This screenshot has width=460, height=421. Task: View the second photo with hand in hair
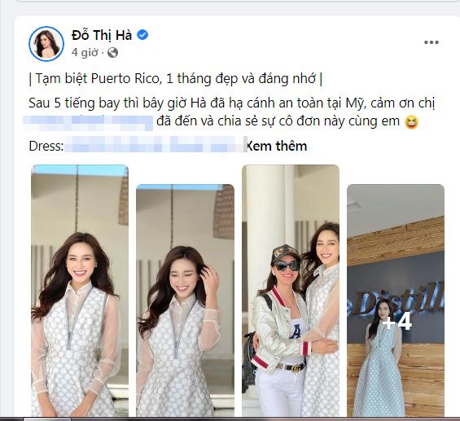click(x=185, y=300)
